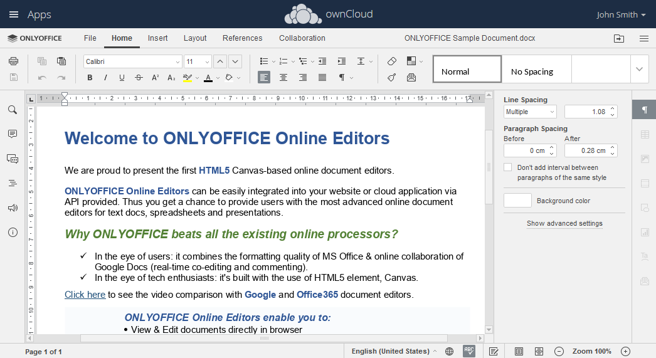The width and height of the screenshot is (656, 358).
Task: Open the Insert tab
Action: point(157,38)
